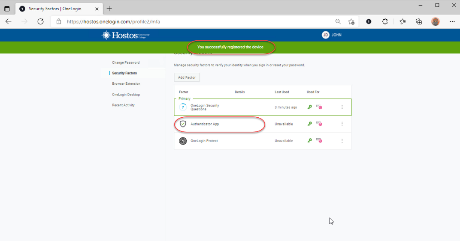Click the Hostos Community College logo
Image resolution: width=460 pixels, height=241 pixels.
[x=125, y=35]
